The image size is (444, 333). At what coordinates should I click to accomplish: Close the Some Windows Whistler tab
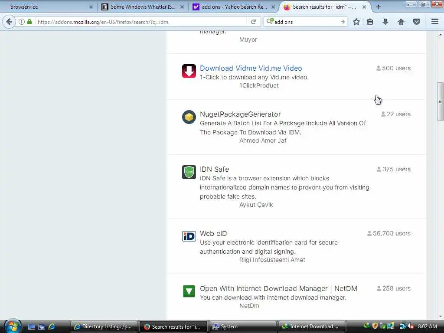point(182,7)
